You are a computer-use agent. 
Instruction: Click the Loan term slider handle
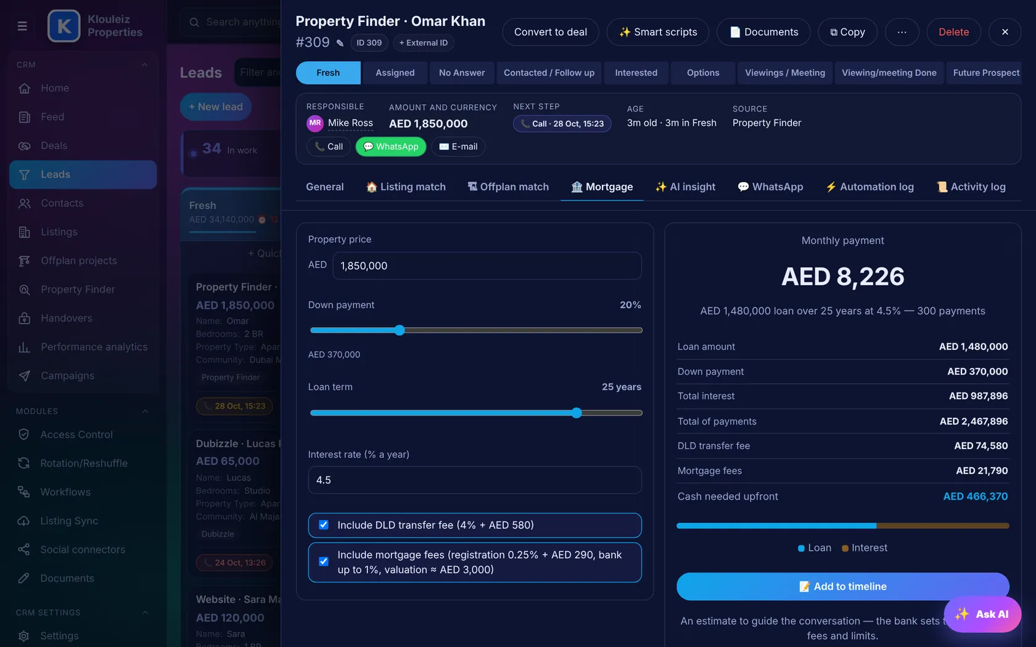(x=577, y=413)
